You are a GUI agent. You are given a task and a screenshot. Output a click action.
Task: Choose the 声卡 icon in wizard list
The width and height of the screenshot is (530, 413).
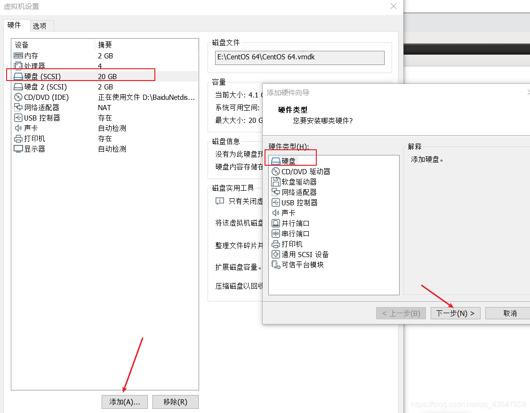tap(276, 213)
